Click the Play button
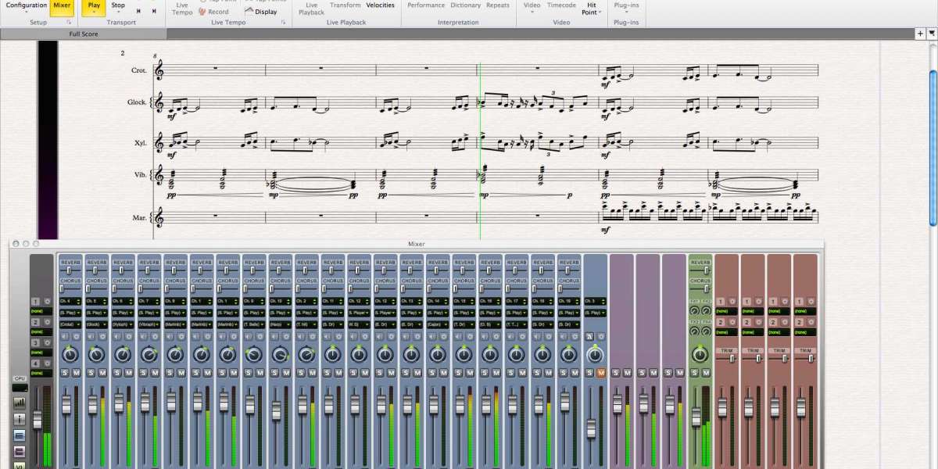The height and width of the screenshot is (469, 938). (94, 6)
